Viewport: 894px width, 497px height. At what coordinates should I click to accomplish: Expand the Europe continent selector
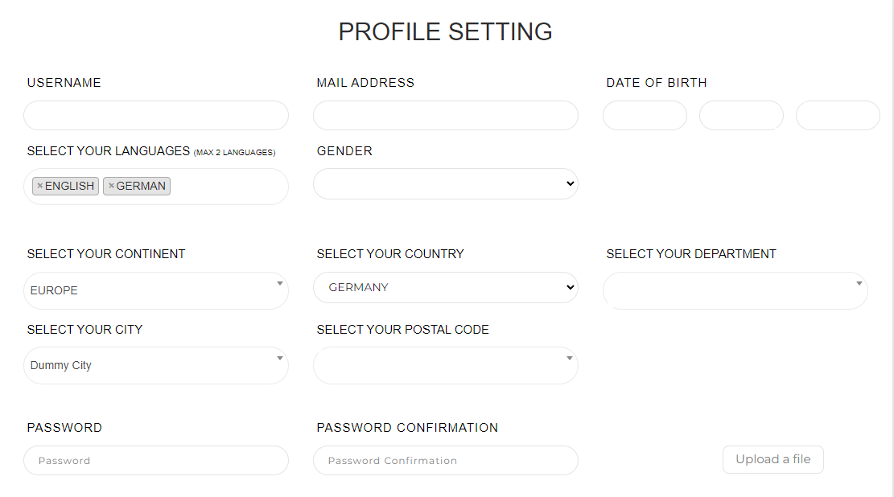click(156, 290)
